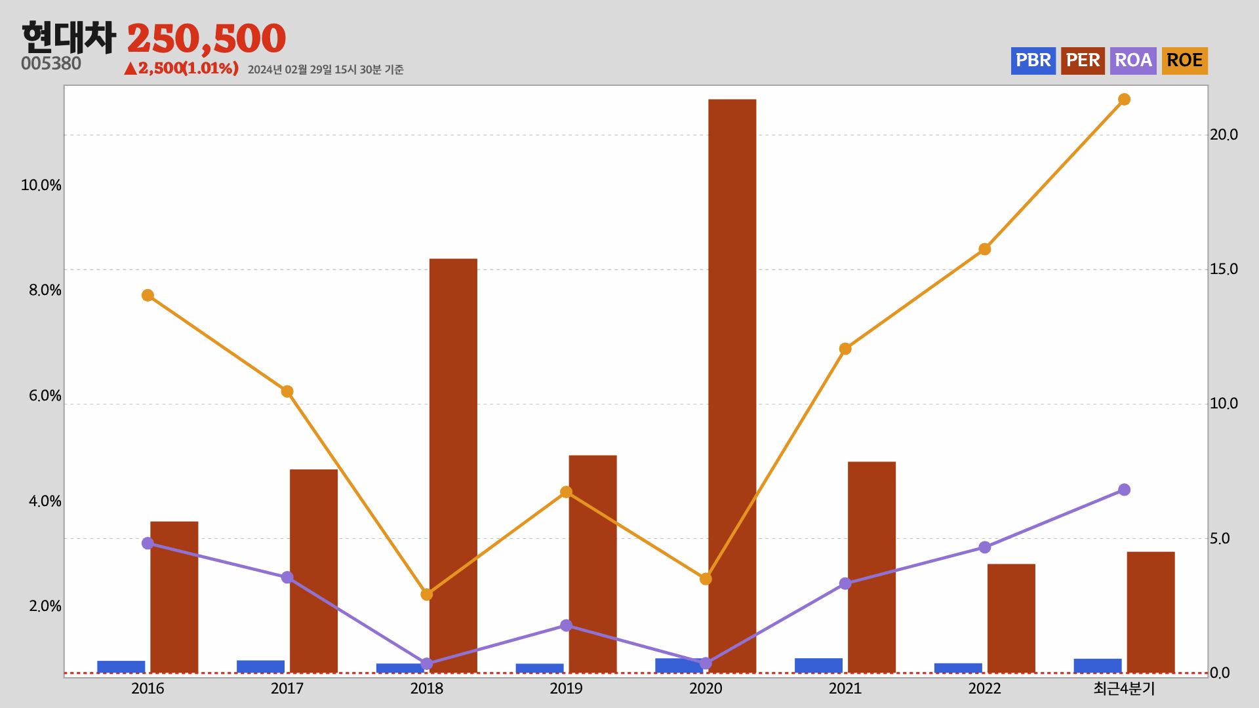Click the ROA point for 2017
This screenshot has height=708, width=1259.
[x=287, y=578]
